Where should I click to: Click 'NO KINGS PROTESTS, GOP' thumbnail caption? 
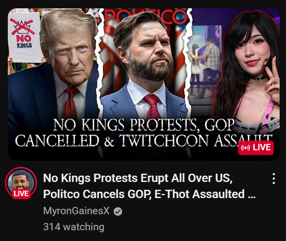point(143,125)
